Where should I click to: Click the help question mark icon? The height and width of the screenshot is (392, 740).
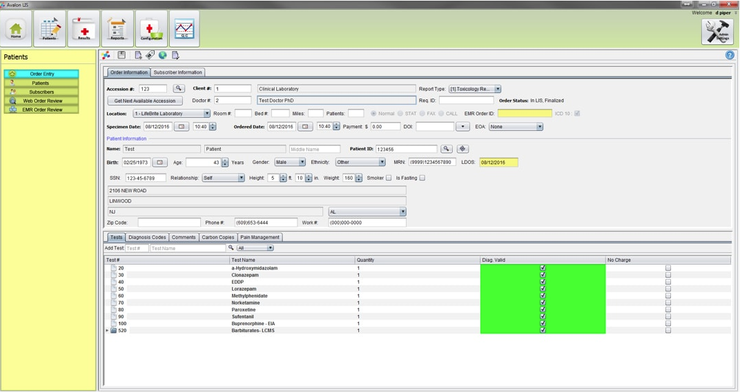(x=730, y=55)
